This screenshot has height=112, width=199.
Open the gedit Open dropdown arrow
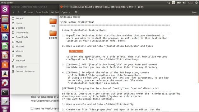[70, 12]
